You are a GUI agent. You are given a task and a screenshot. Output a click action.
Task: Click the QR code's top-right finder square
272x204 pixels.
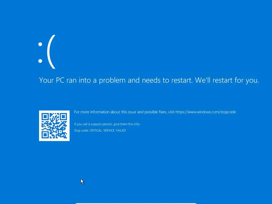(63, 117)
